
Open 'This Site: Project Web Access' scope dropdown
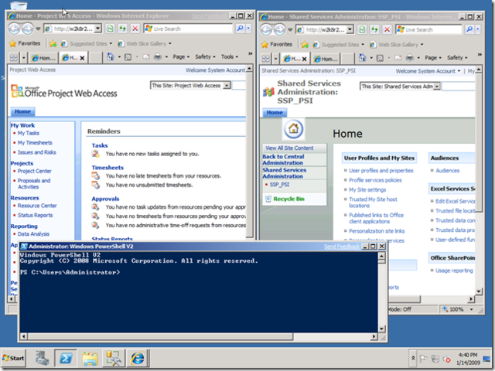click(227, 86)
